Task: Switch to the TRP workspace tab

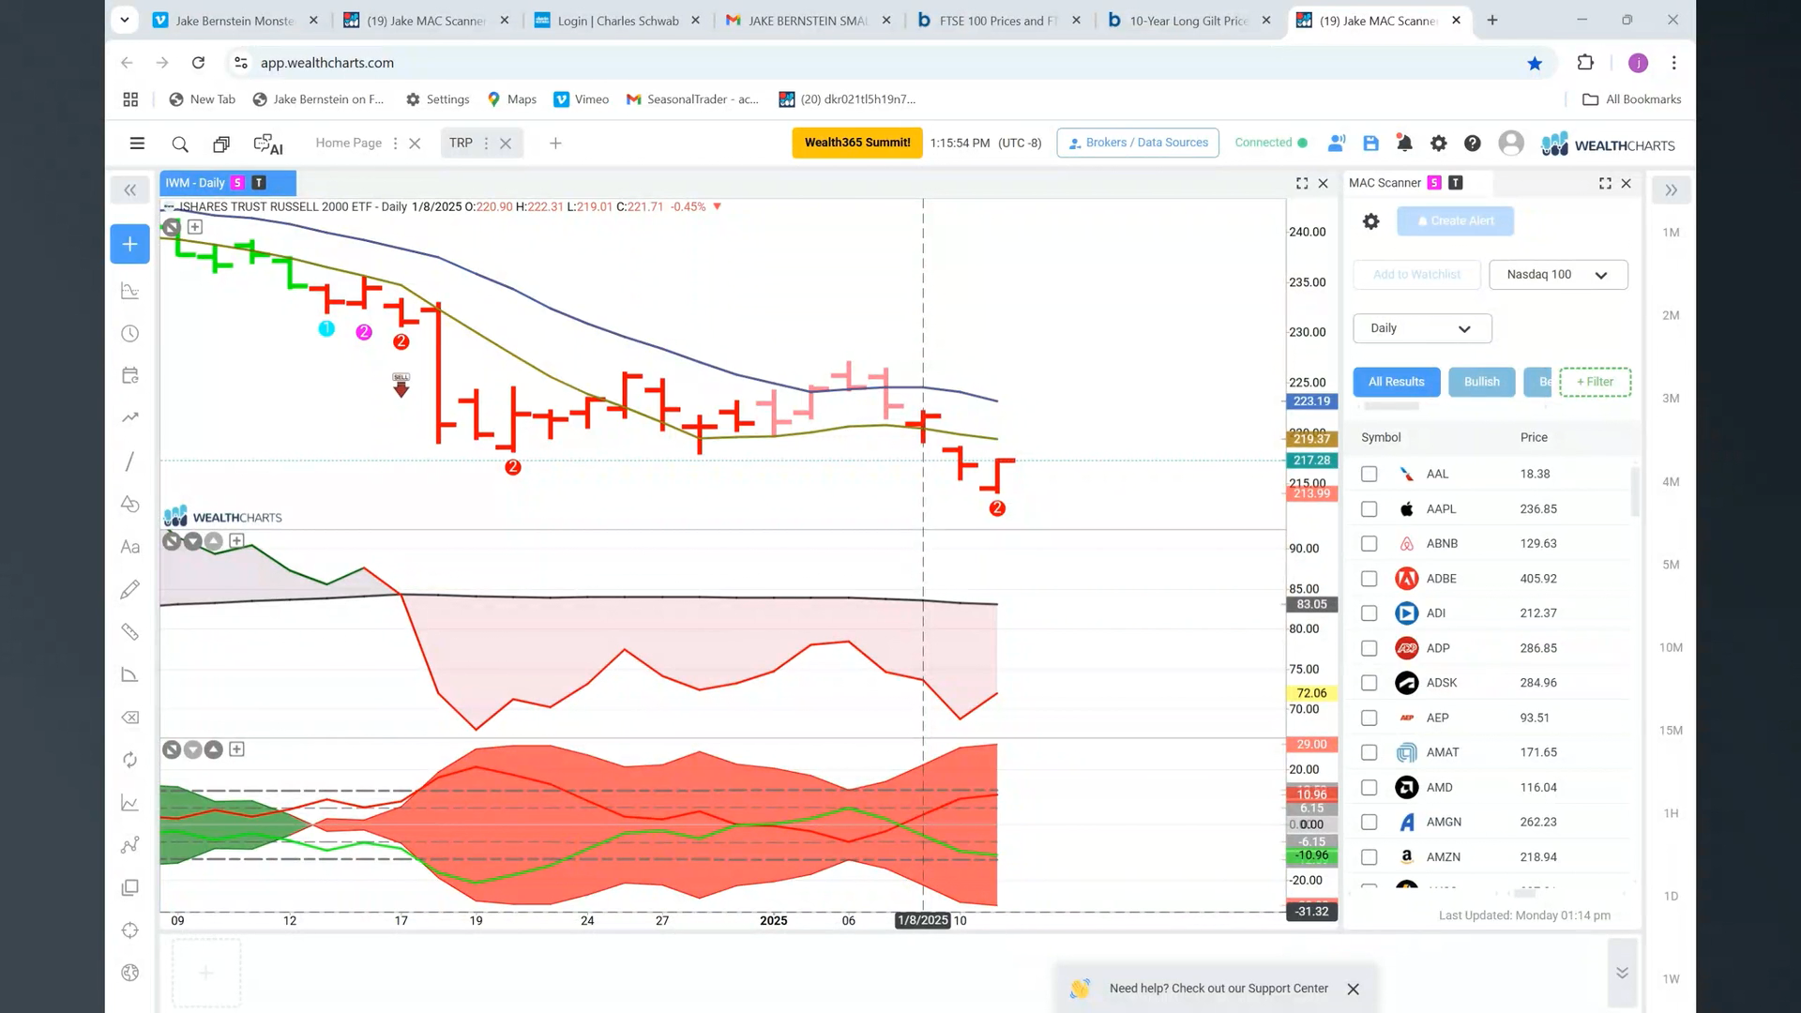Action: tap(461, 143)
